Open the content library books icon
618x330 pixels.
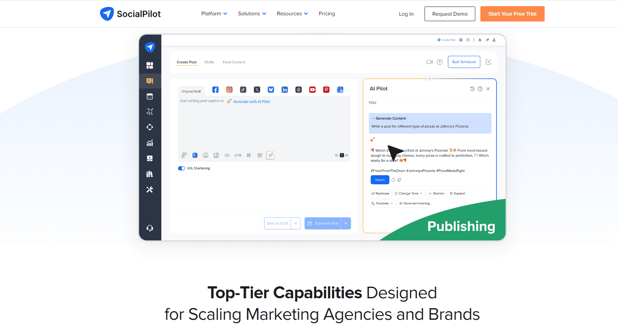(x=150, y=174)
